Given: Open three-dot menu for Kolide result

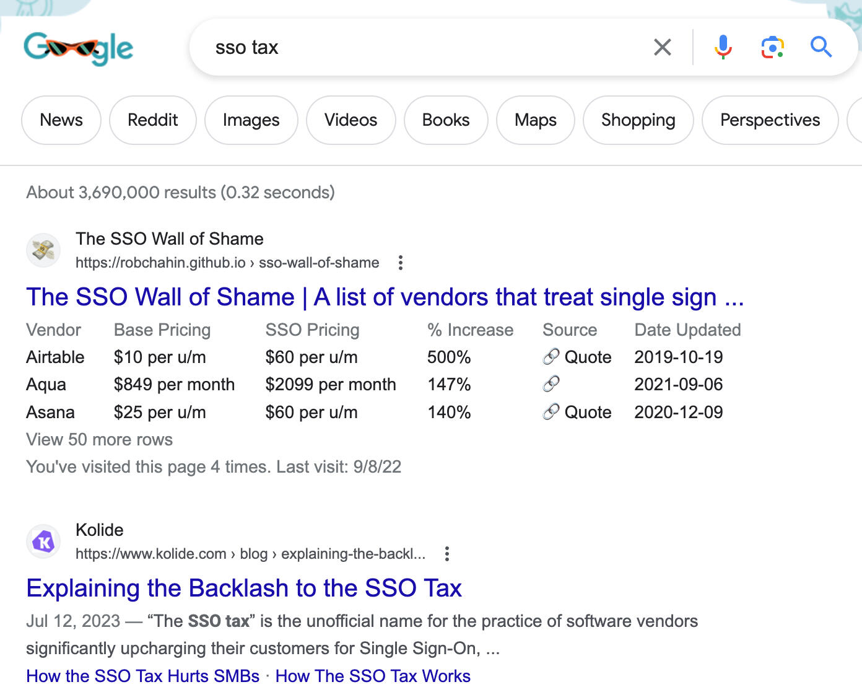Looking at the screenshot, I should coord(447,554).
